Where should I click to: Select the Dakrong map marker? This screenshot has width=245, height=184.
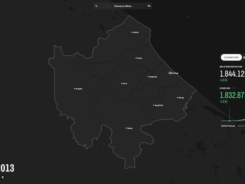[x=126, y=128]
